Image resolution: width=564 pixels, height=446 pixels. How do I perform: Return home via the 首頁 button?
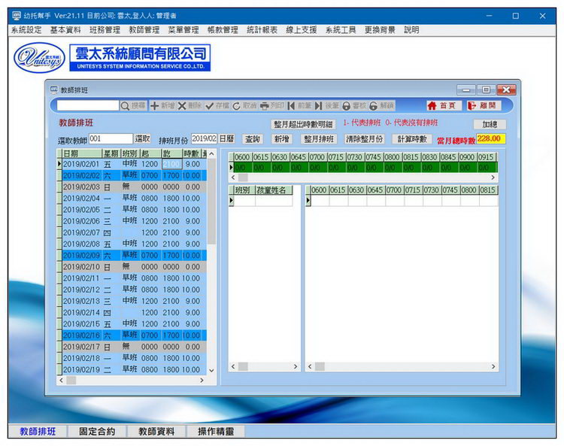point(443,106)
